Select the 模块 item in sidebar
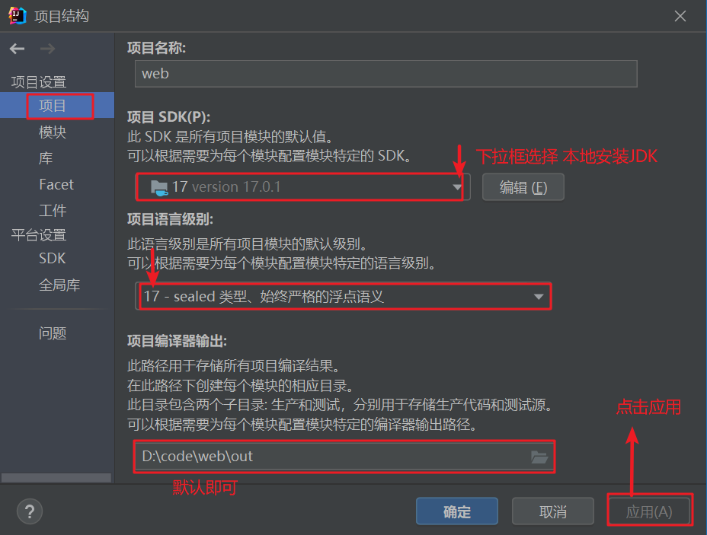This screenshot has height=535, width=707. point(53,132)
